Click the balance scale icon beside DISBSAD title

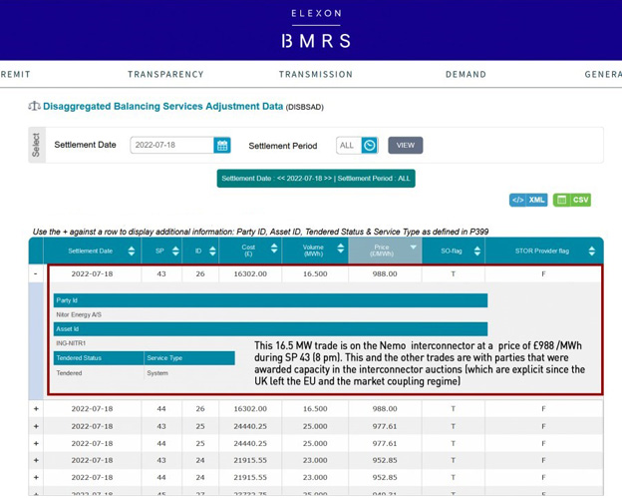(34, 106)
